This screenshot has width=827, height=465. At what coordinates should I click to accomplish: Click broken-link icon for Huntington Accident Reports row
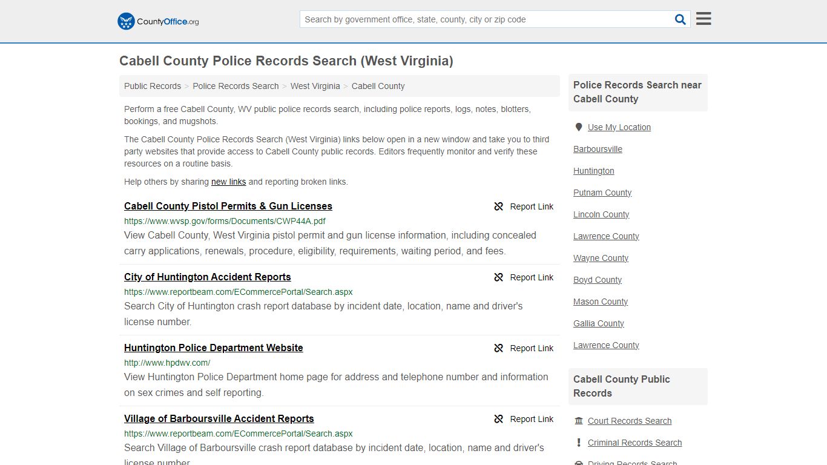click(x=499, y=277)
